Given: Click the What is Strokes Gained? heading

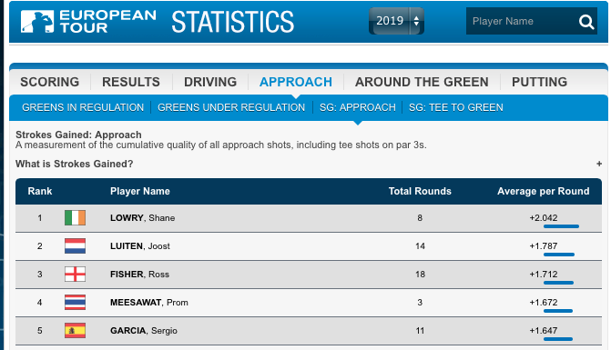Looking at the screenshot, I should click(74, 164).
